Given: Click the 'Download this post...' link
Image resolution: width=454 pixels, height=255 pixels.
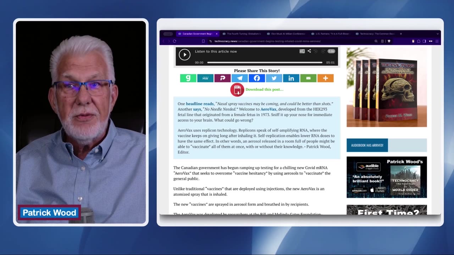Looking at the screenshot, I should [x=264, y=89].
